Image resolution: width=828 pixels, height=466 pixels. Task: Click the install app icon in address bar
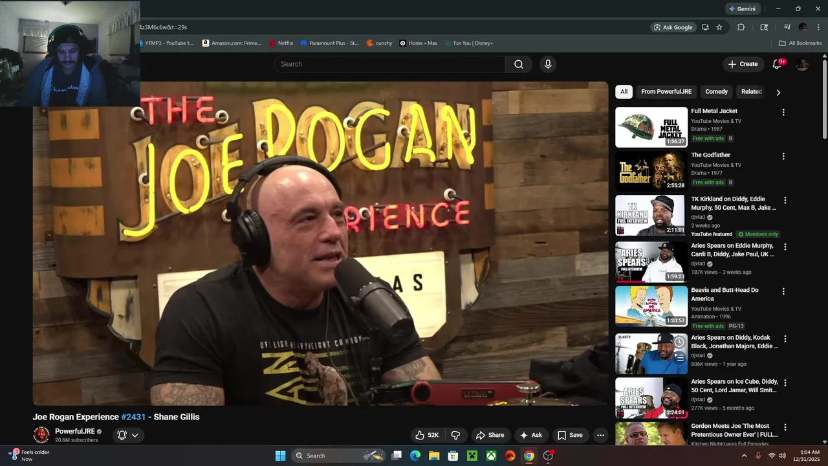click(x=705, y=27)
